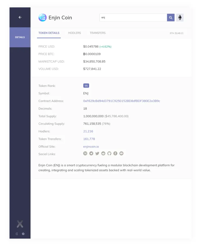Open the Twitter social link icon
The width and height of the screenshot is (200, 246).
coord(97,153)
